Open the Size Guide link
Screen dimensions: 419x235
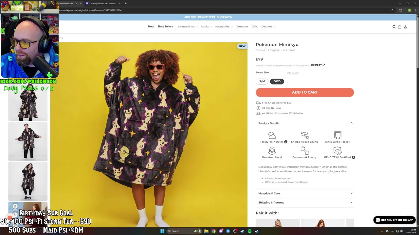pyautogui.click(x=293, y=73)
